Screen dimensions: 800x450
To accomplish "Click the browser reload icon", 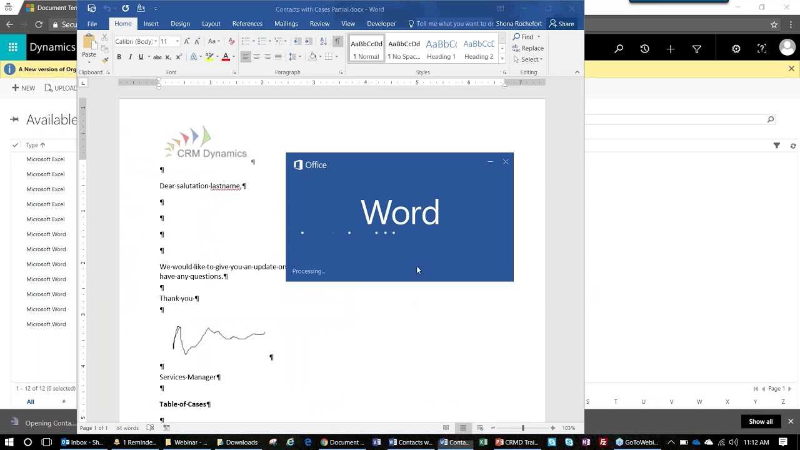I will click(39, 24).
